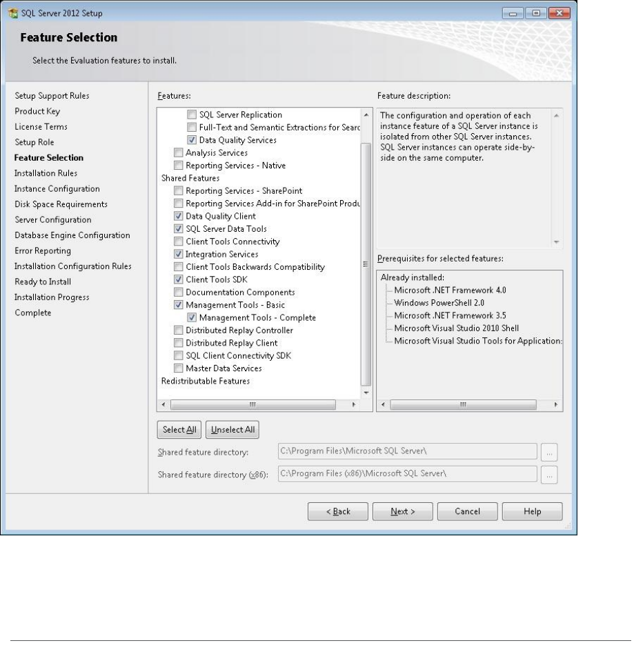Tick the Analysis Services checkbox
Viewport: 634px width, 672px height.
[178, 152]
